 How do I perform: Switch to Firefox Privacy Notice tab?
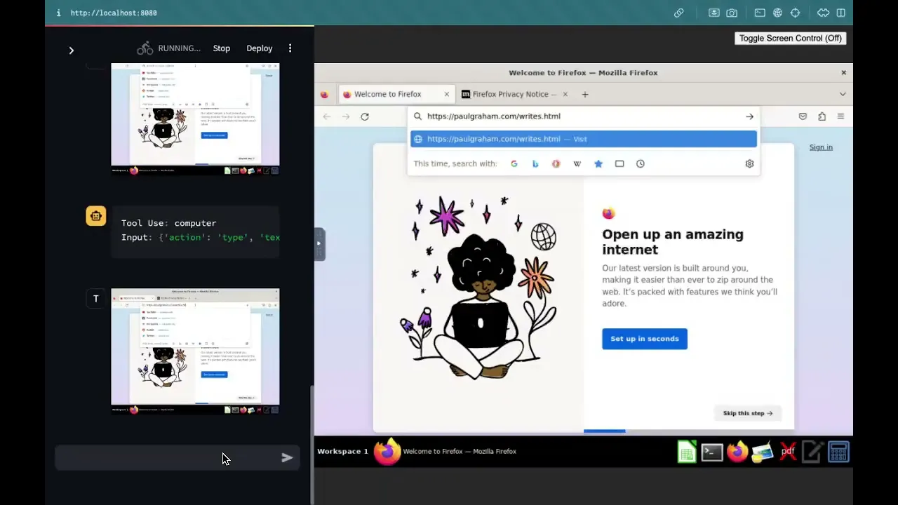515,94
